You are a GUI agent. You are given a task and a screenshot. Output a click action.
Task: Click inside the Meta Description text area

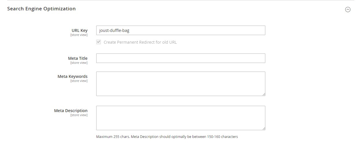[180, 118]
